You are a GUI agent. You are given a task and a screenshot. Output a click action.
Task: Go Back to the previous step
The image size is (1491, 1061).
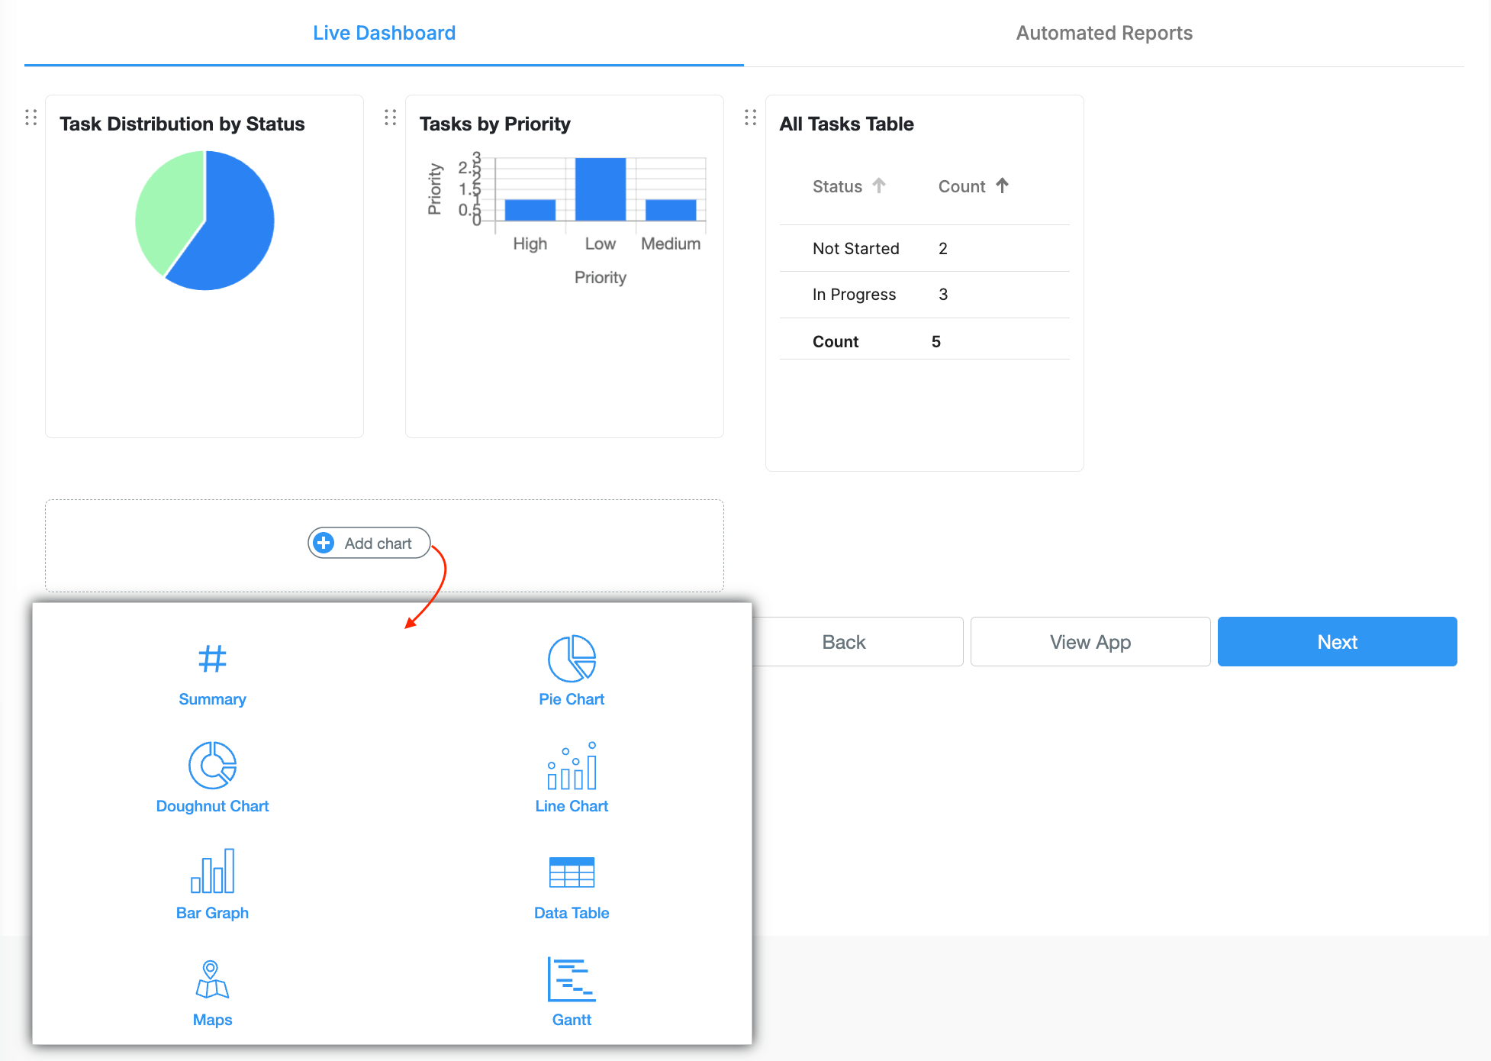point(844,641)
